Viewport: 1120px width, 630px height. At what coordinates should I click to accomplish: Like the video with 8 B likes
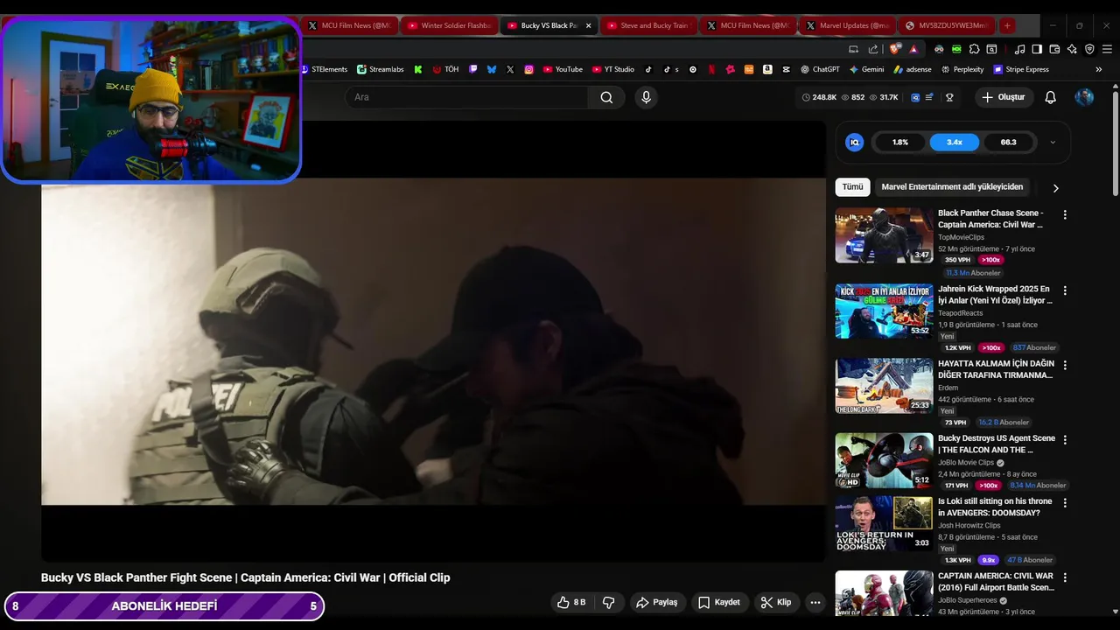(x=570, y=602)
